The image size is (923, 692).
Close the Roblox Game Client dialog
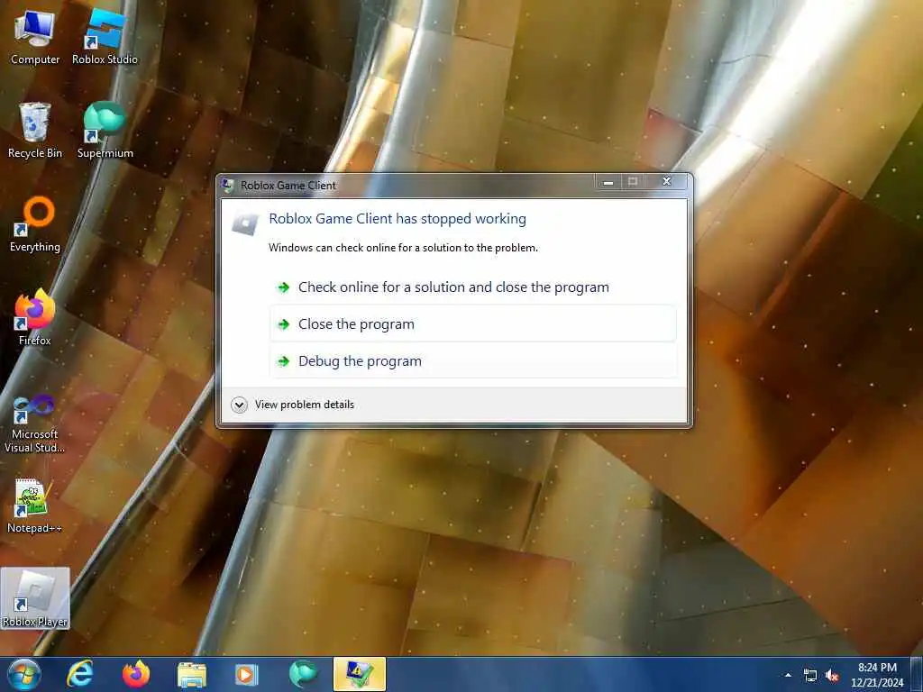667,182
